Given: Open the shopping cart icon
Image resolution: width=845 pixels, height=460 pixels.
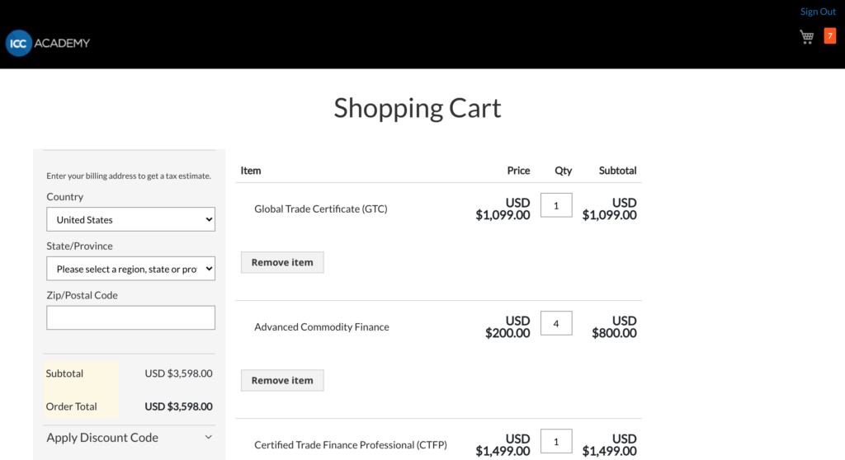Looking at the screenshot, I should coord(806,37).
